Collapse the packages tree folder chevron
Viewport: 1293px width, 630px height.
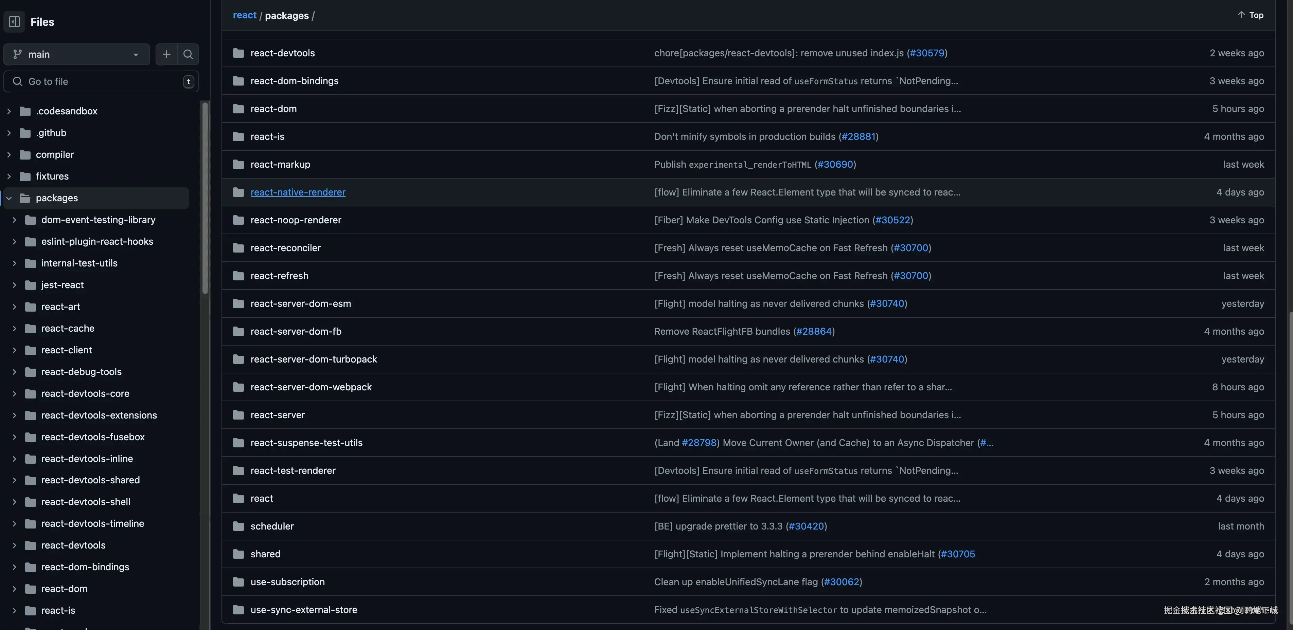point(8,198)
